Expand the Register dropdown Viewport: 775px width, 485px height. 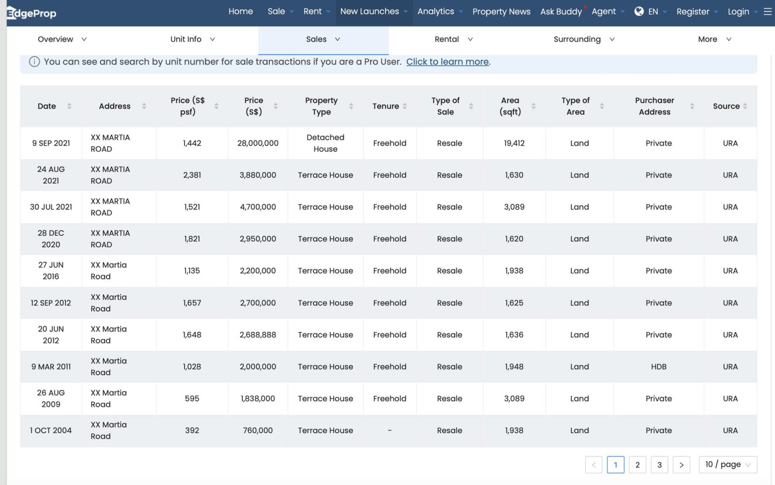697,11
